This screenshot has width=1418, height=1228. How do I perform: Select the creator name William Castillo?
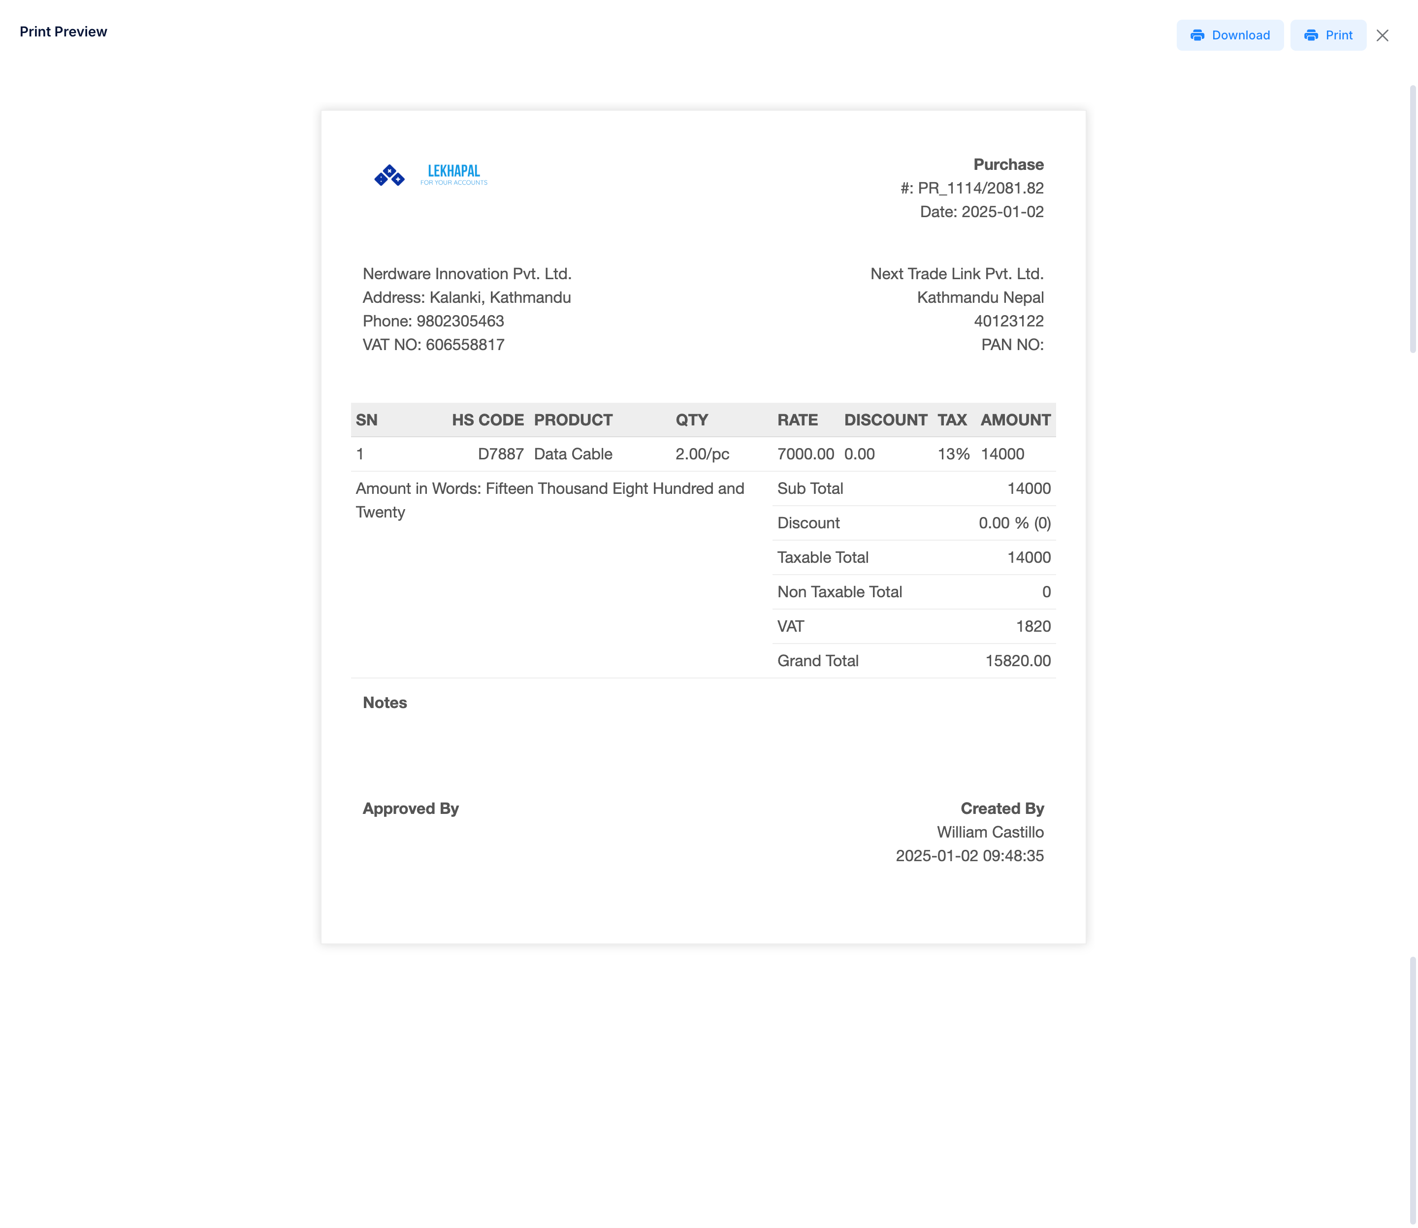[990, 832]
